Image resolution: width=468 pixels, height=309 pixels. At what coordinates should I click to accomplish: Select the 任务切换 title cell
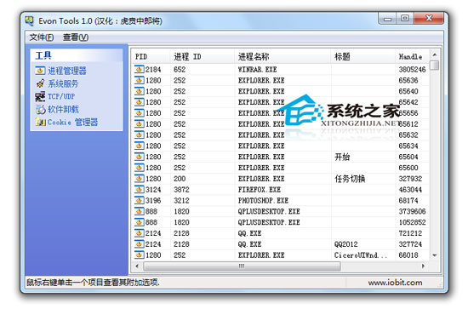(350, 179)
